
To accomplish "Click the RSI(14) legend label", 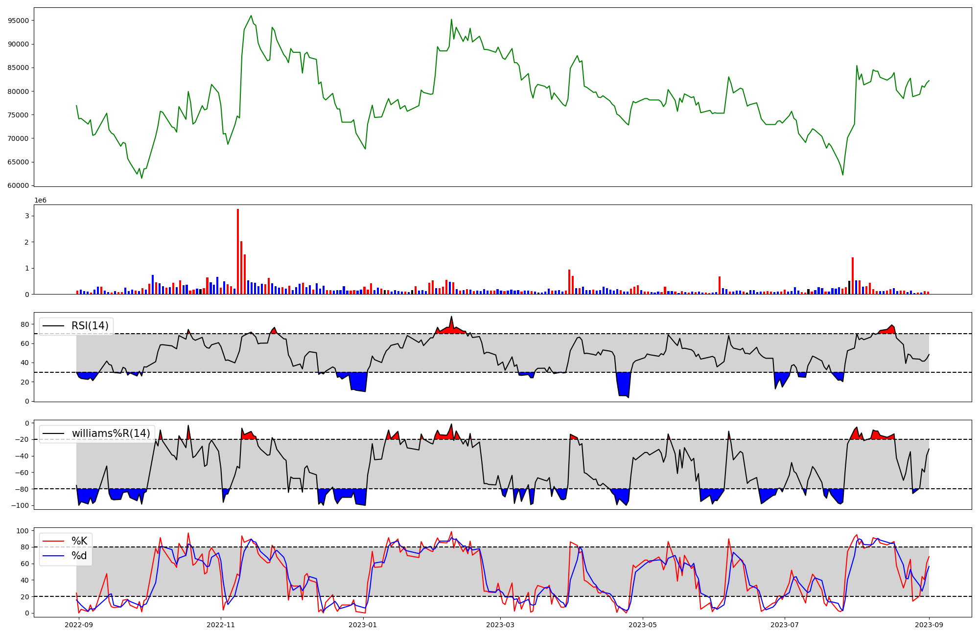I will click(x=90, y=326).
